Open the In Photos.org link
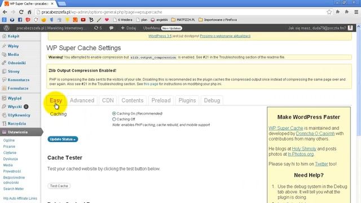Screen dimensions: 361x203 tap(301, 154)
